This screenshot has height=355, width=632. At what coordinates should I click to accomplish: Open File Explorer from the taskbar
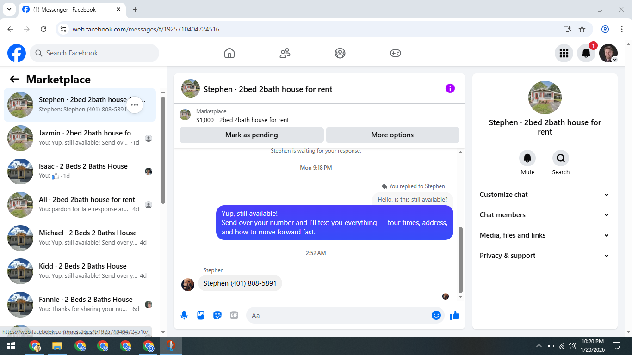pyautogui.click(x=57, y=346)
